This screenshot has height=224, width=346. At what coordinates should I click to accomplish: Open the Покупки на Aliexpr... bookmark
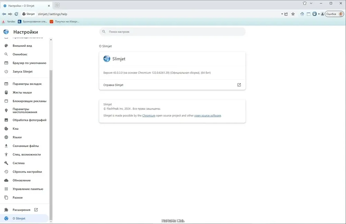coord(64,21)
